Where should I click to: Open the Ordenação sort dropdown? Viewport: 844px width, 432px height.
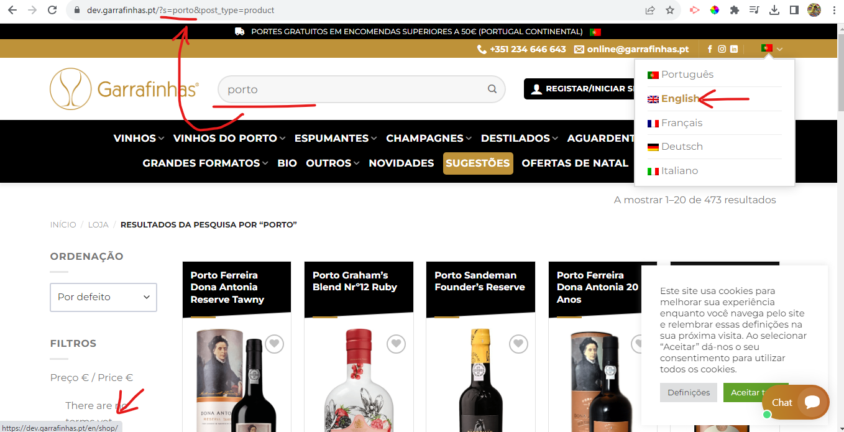103,297
